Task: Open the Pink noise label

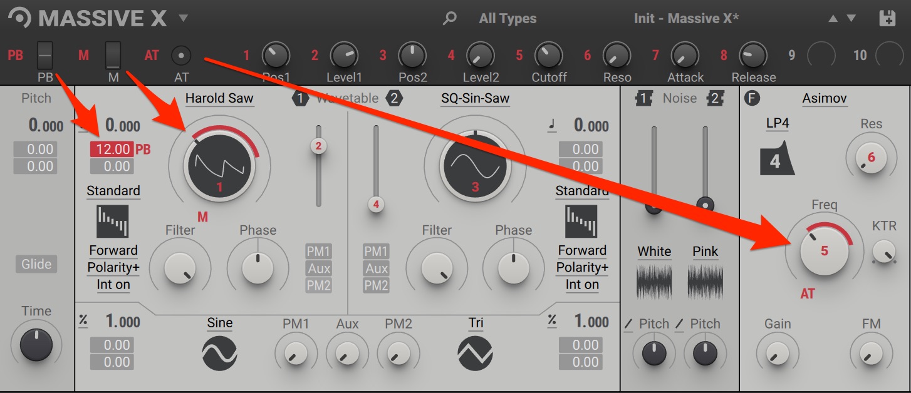Action: [705, 252]
